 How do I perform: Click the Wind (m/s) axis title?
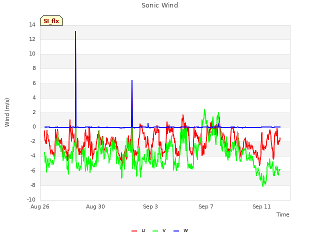[x=7, y=112]
